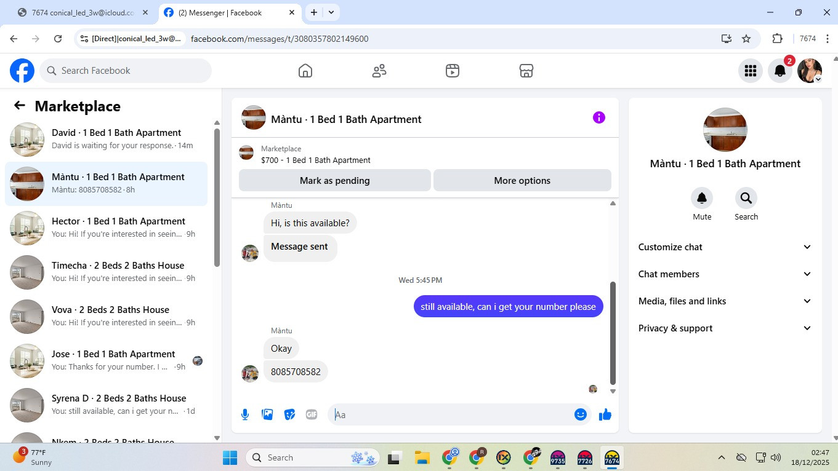Open a new browser tab

pos(314,12)
